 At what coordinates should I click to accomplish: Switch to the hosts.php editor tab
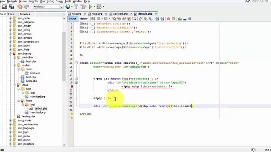pyautogui.click(x=97, y=14)
